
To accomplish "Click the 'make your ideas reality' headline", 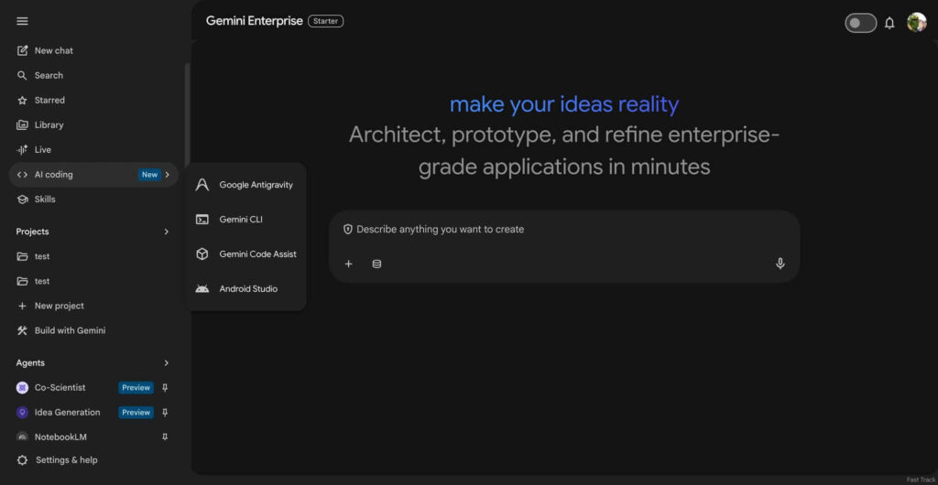I will tap(564, 104).
